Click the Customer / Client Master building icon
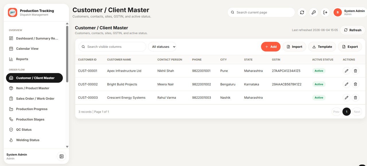Viewport: 367px width, 166px height. [x=11, y=78]
